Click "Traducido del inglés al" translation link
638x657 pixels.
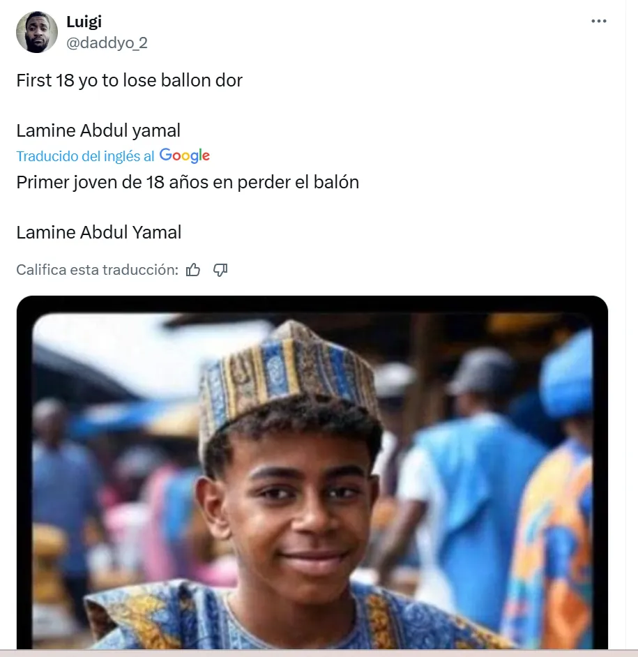(x=85, y=156)
